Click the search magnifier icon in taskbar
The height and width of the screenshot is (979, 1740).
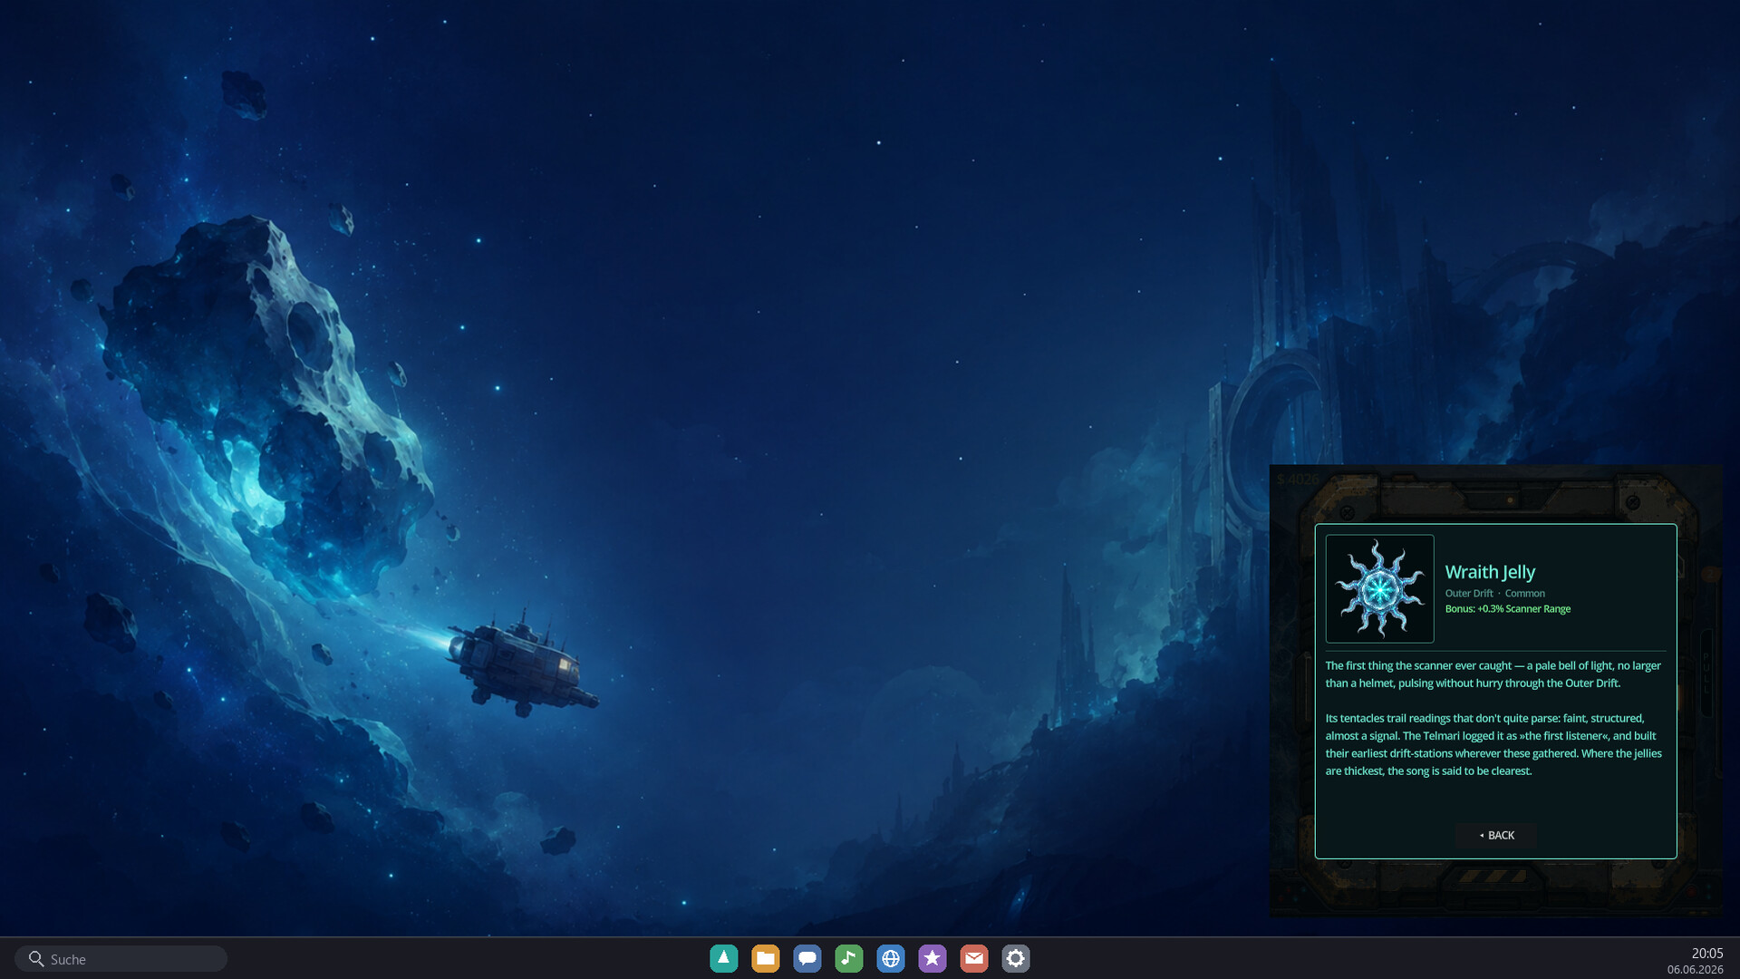tap(36, 959)
